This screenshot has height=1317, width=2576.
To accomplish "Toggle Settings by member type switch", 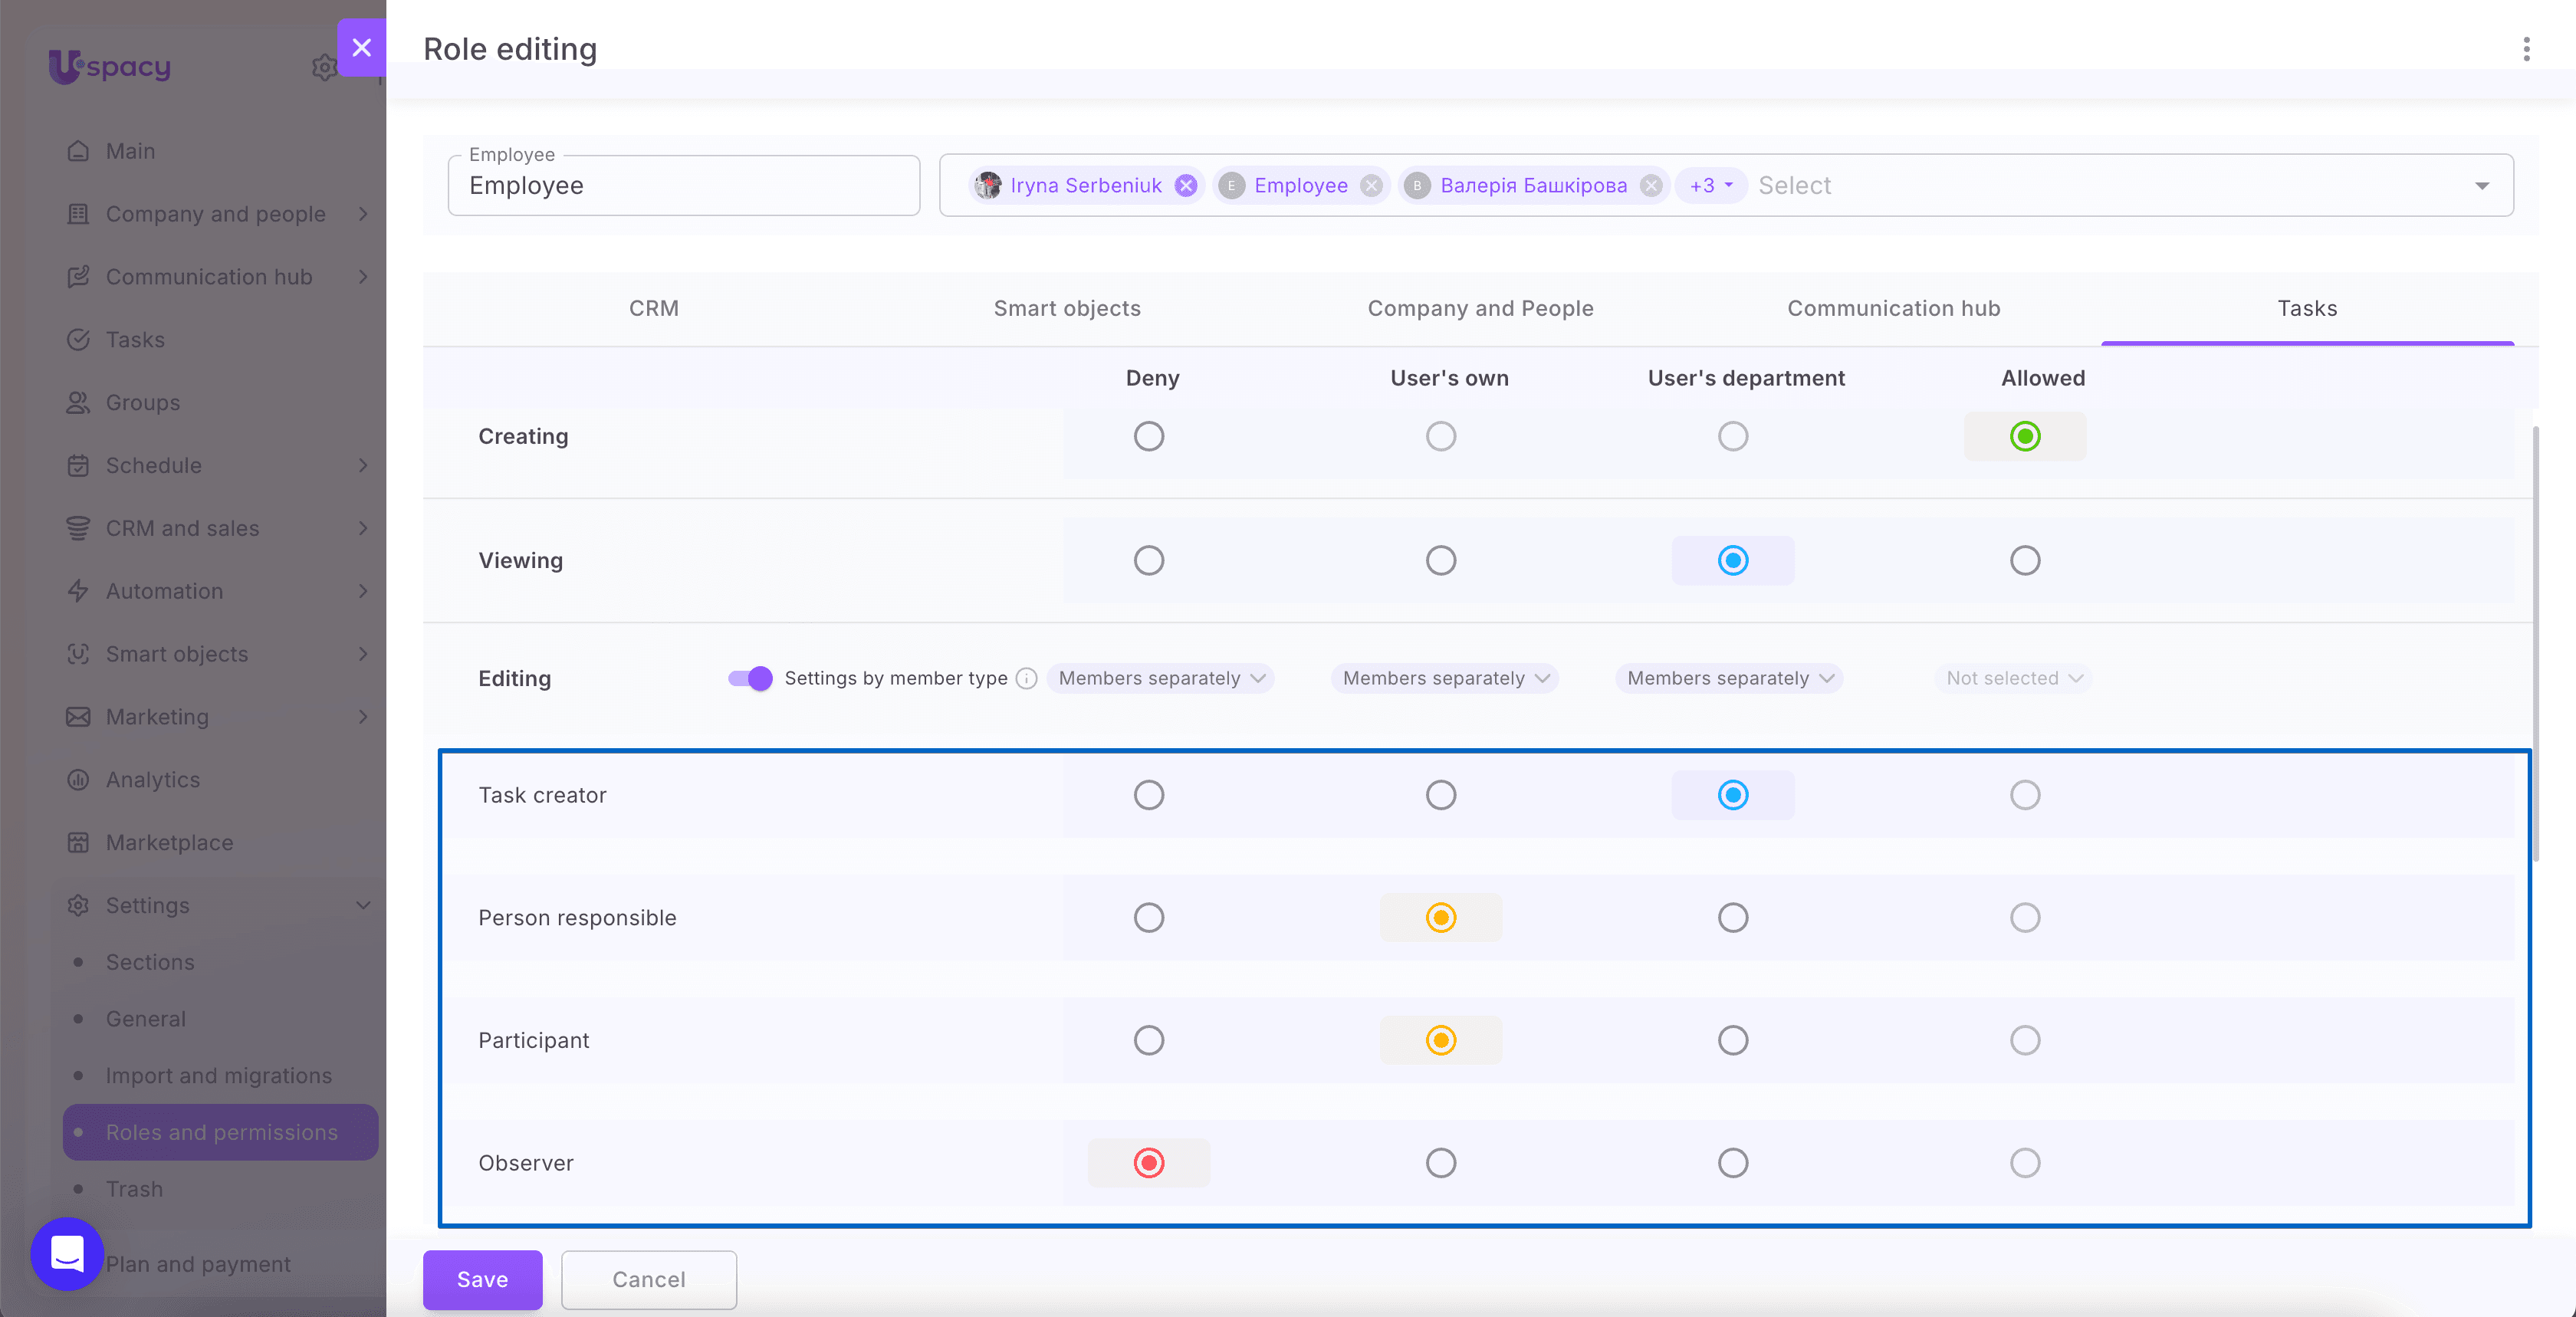I will point(750,678).
